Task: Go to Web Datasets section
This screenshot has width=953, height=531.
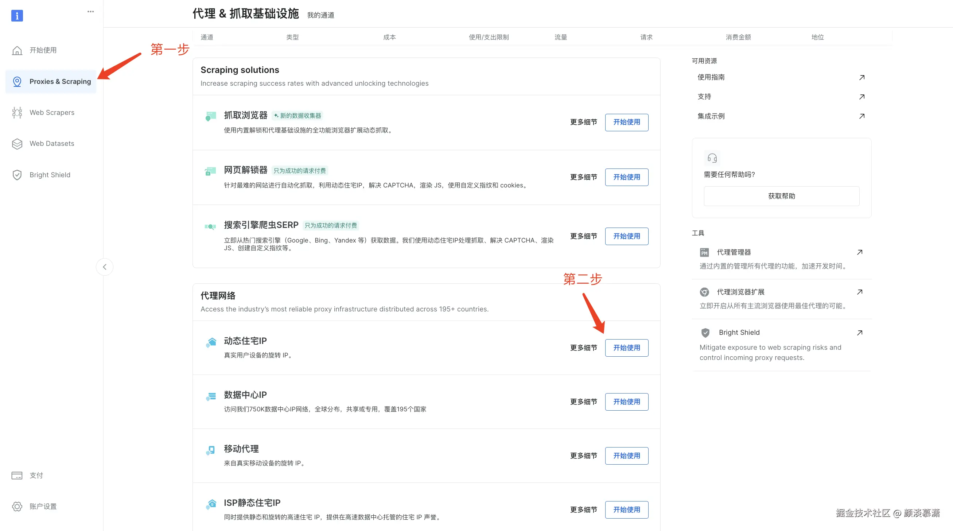Action: pyautogui.click(x=52, y=144)
